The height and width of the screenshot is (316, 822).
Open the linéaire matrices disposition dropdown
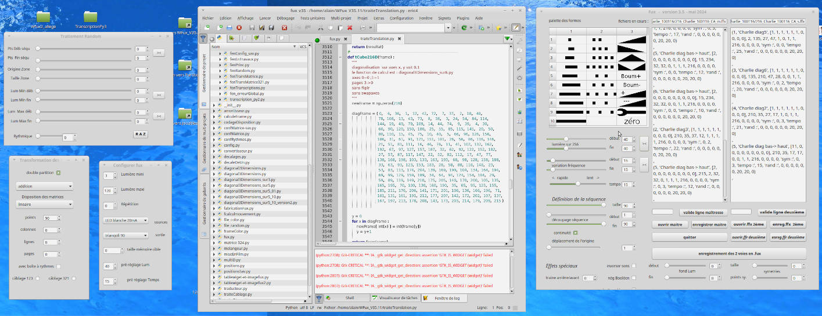[44, 205]
